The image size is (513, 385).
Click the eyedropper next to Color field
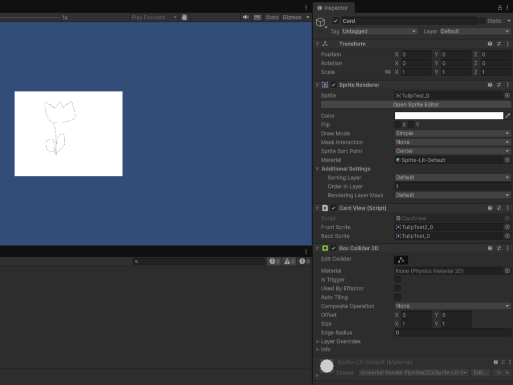(507, 115)
